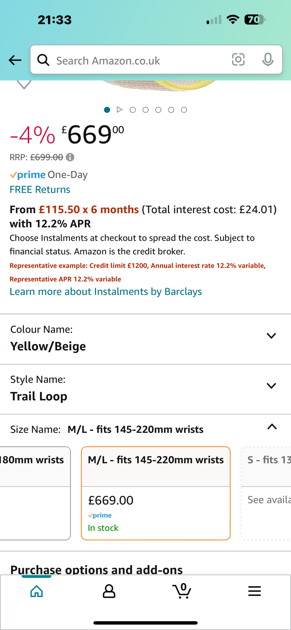Open the account profile tab

109,591
